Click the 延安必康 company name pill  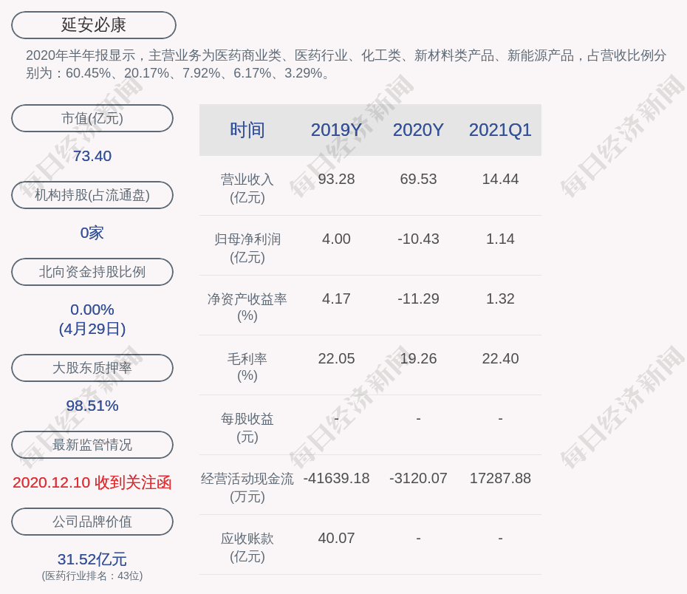click(94, 25)
